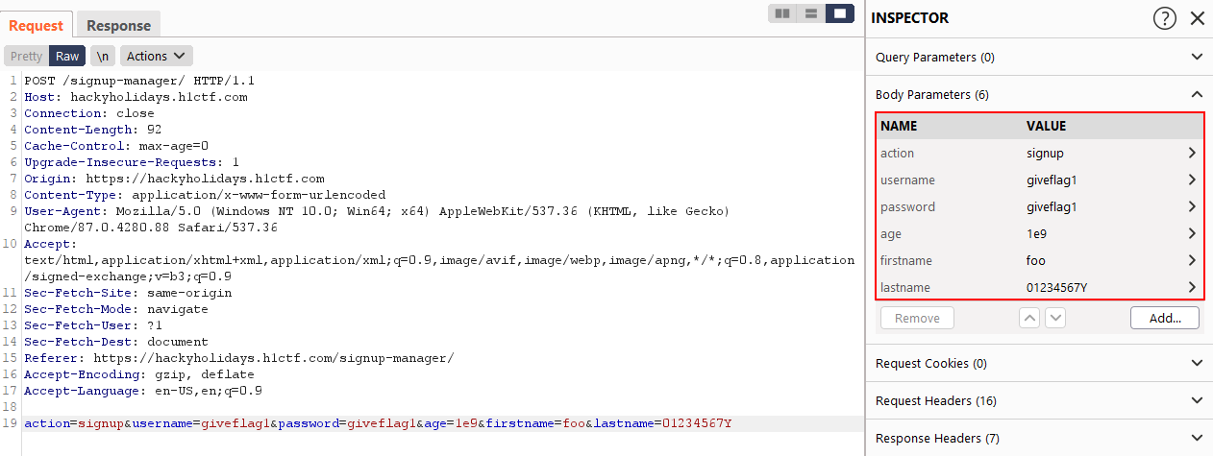The width and height of the screenshot is (1213, 456).
Task: Move parameter up with arrow button
Action: pyautogui.click(x=1028, y=318)
